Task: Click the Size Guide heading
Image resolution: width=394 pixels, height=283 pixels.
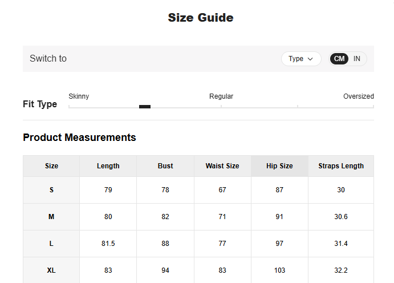Action: tap(201, 18)
